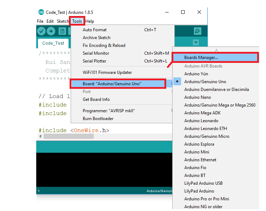The height and width of the screenshot is (211, 266).
Task: Minimize the Arduino window
Action: (167, 12)
